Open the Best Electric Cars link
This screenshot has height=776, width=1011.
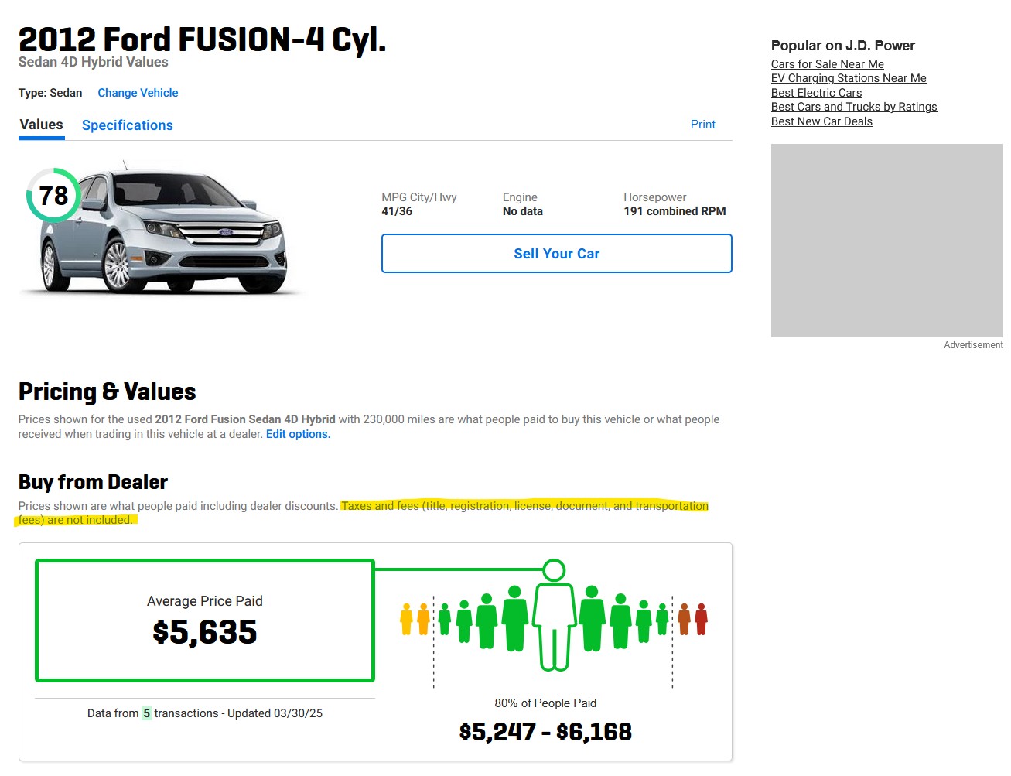pyautogui.click(x=816, y=93)
